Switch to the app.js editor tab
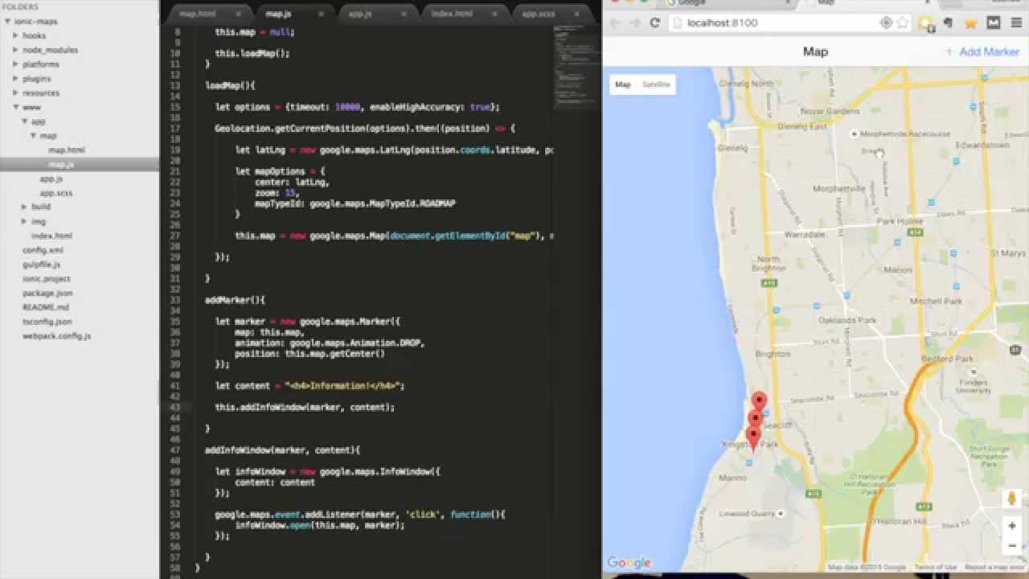 359,14
